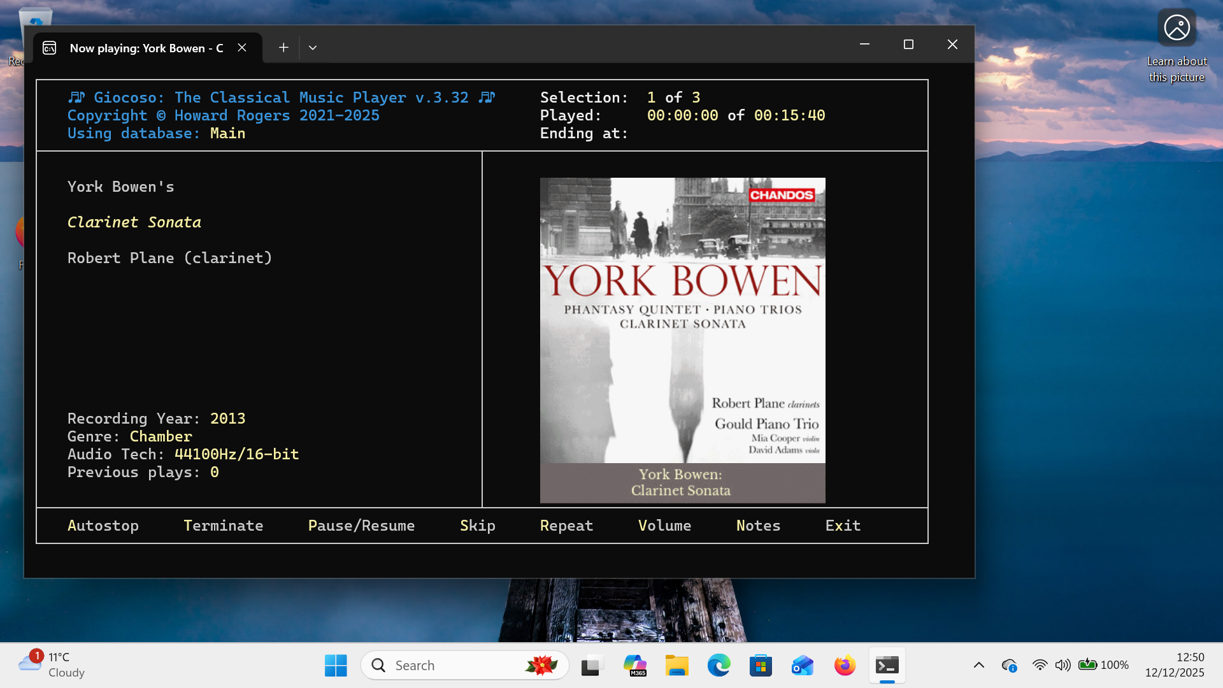The width and height of the screenshot is (1223, 688).
Task: Open new terminal tab with plus icon
Action: point(283,48)
